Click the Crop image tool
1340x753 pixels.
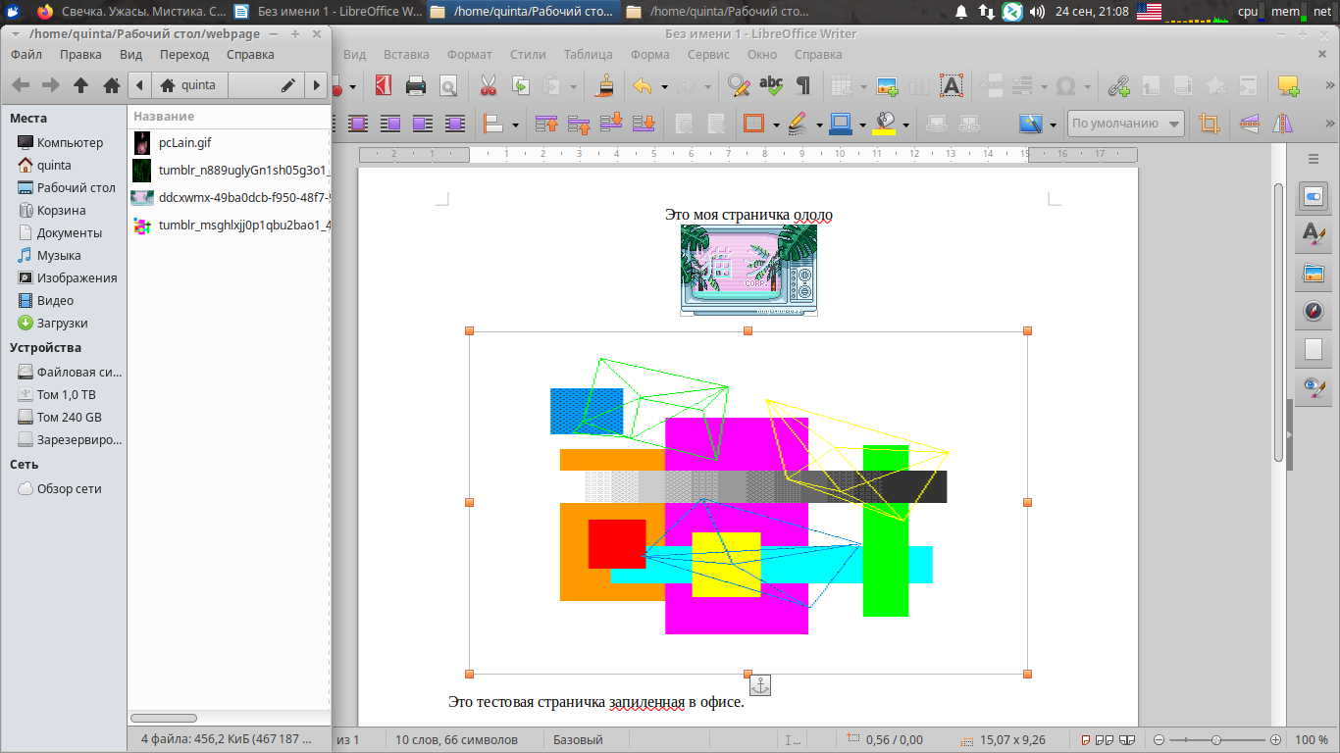(x=1209, y=125)
